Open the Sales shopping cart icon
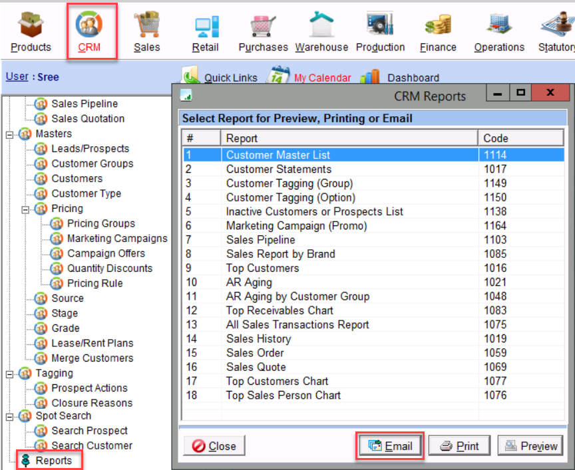Screen dimensions: 575x470 (x=146, y=27)
